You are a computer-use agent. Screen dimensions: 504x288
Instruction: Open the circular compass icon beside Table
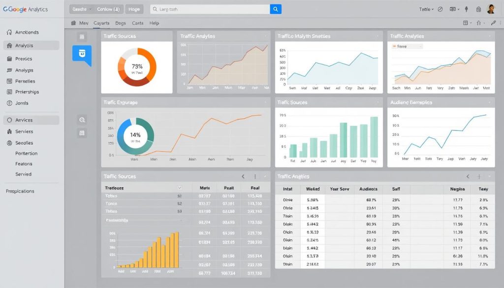click(440, 9)
